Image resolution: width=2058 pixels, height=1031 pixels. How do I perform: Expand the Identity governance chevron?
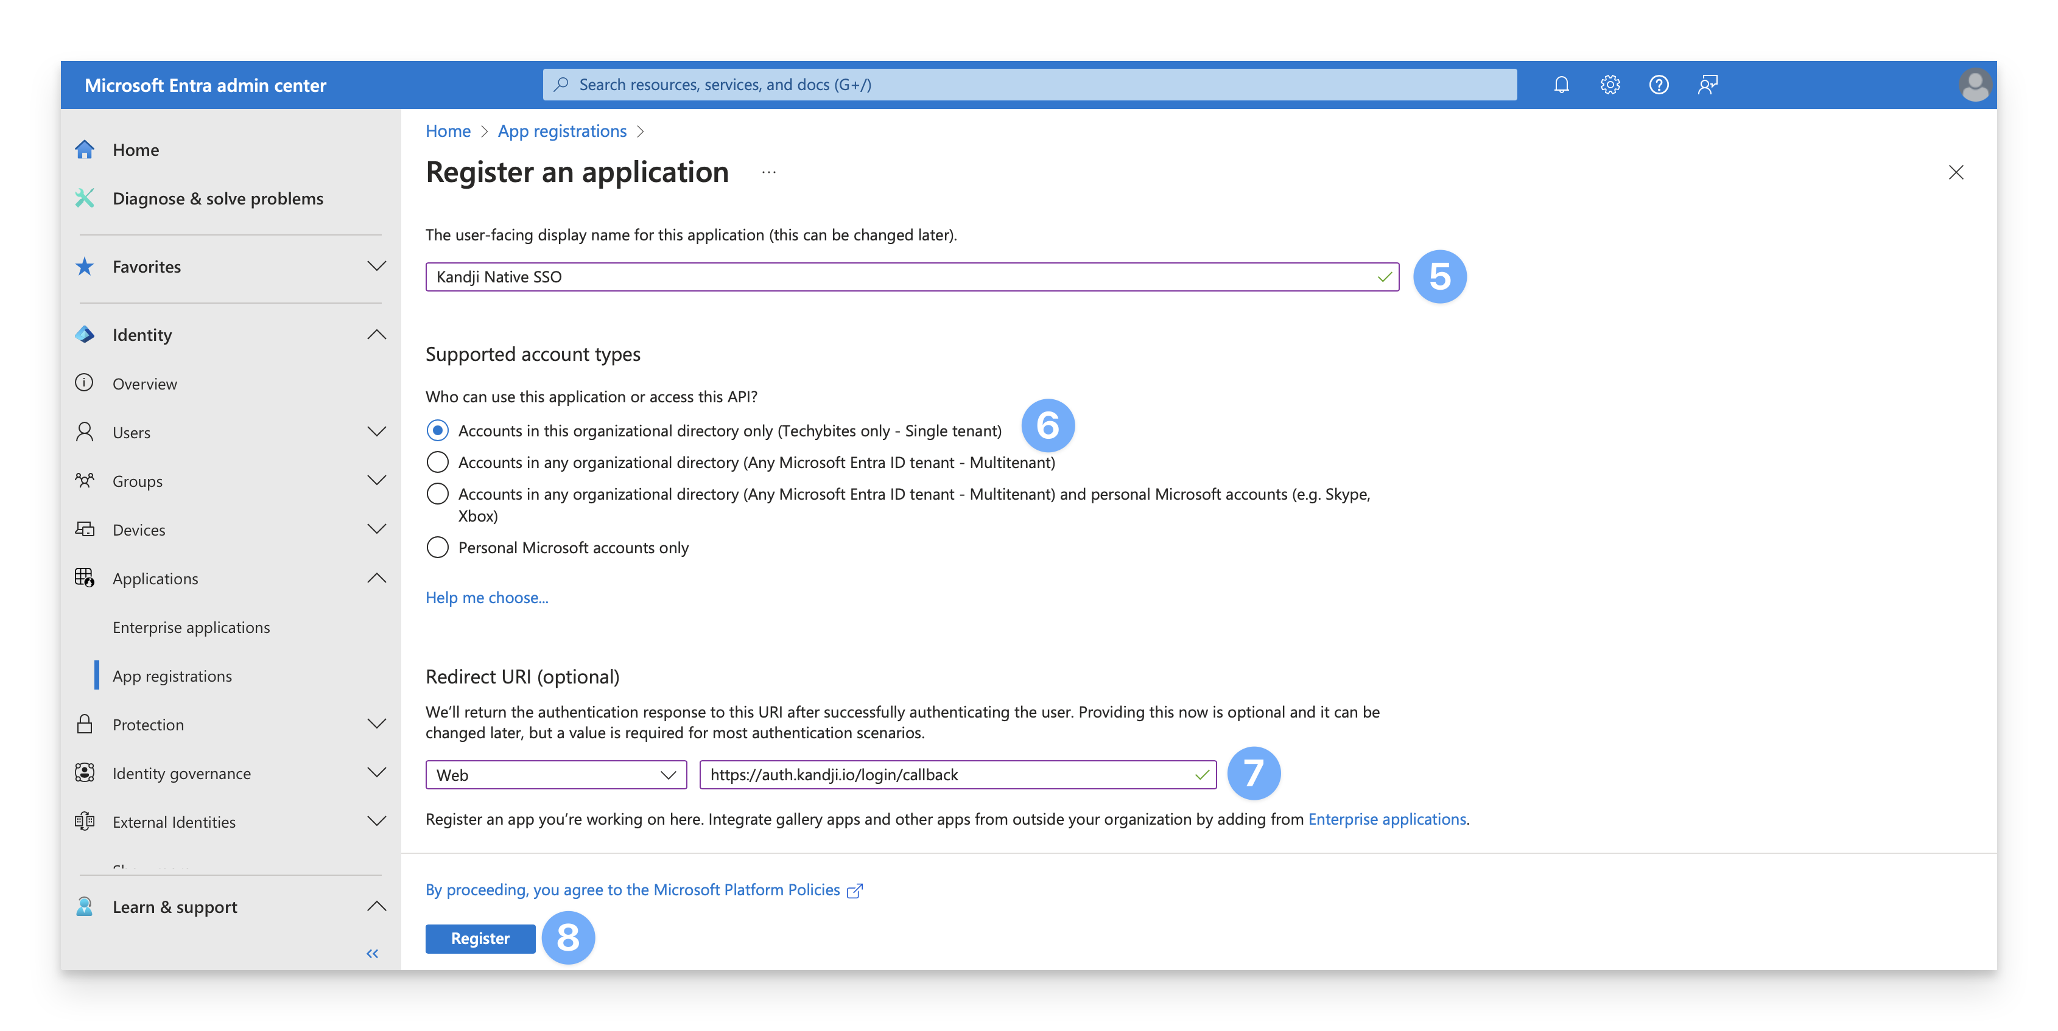coord(376,772)
